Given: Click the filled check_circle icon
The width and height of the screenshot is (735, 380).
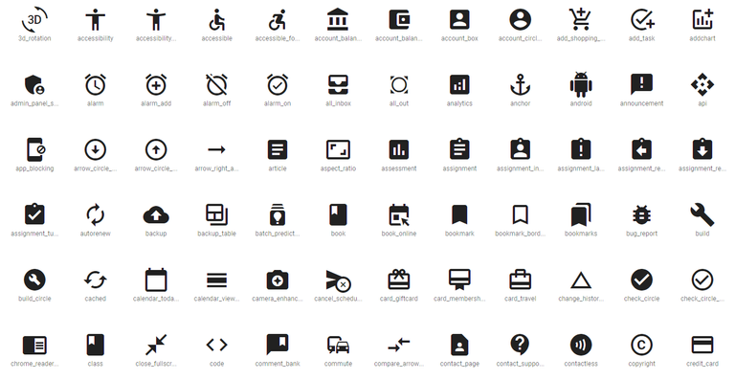Looking at the screenshot, I should 642,279.
